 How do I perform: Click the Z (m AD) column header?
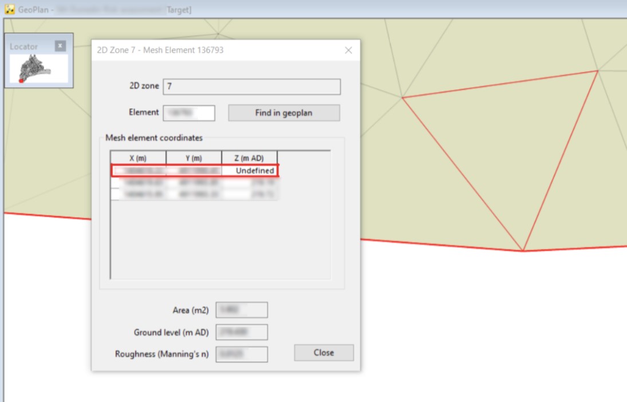pyautogui.click(x=249, y=157)
